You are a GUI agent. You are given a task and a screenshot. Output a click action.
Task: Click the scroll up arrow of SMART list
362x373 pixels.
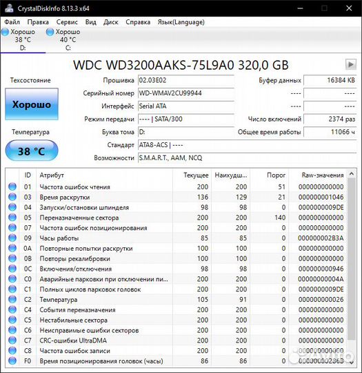(351, 174)
